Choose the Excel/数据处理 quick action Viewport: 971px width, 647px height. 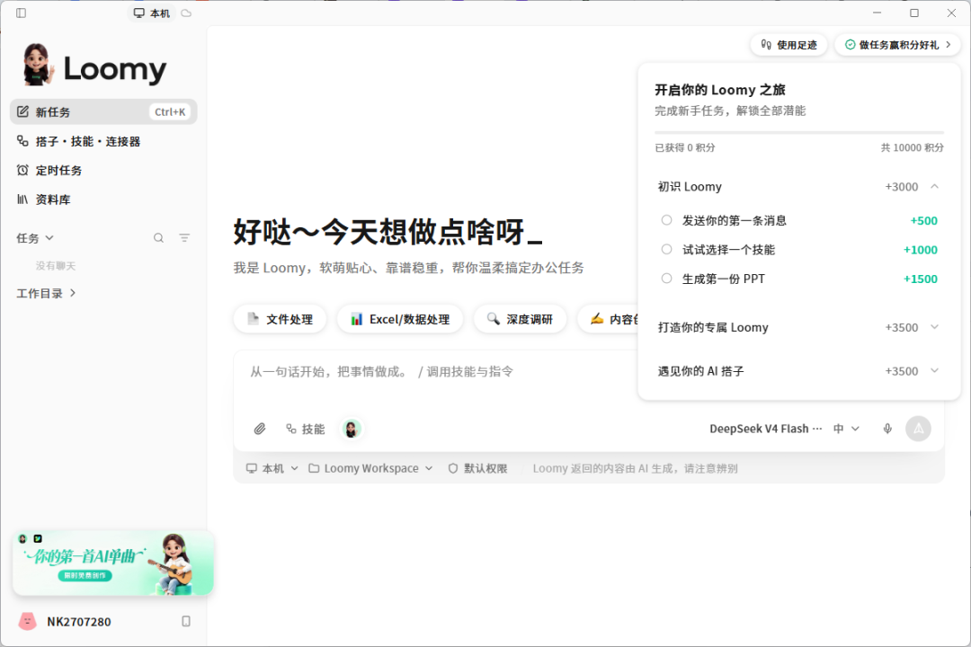pos(400,319)
